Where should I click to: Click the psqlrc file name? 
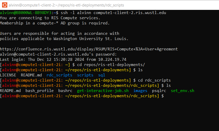coord(159,91)
